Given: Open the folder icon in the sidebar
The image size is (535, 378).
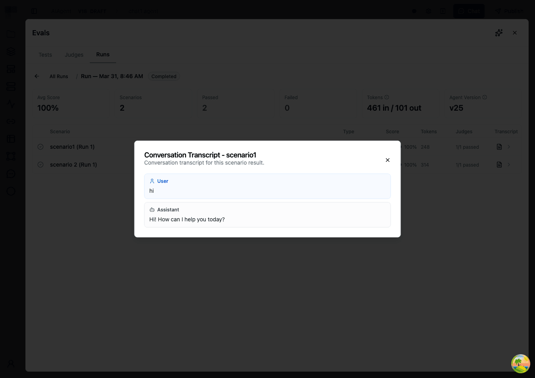Looking at the screenshot, I should [x=11, y=34].
